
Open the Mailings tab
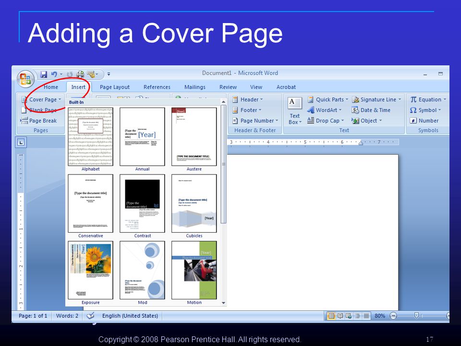point(195,87)
